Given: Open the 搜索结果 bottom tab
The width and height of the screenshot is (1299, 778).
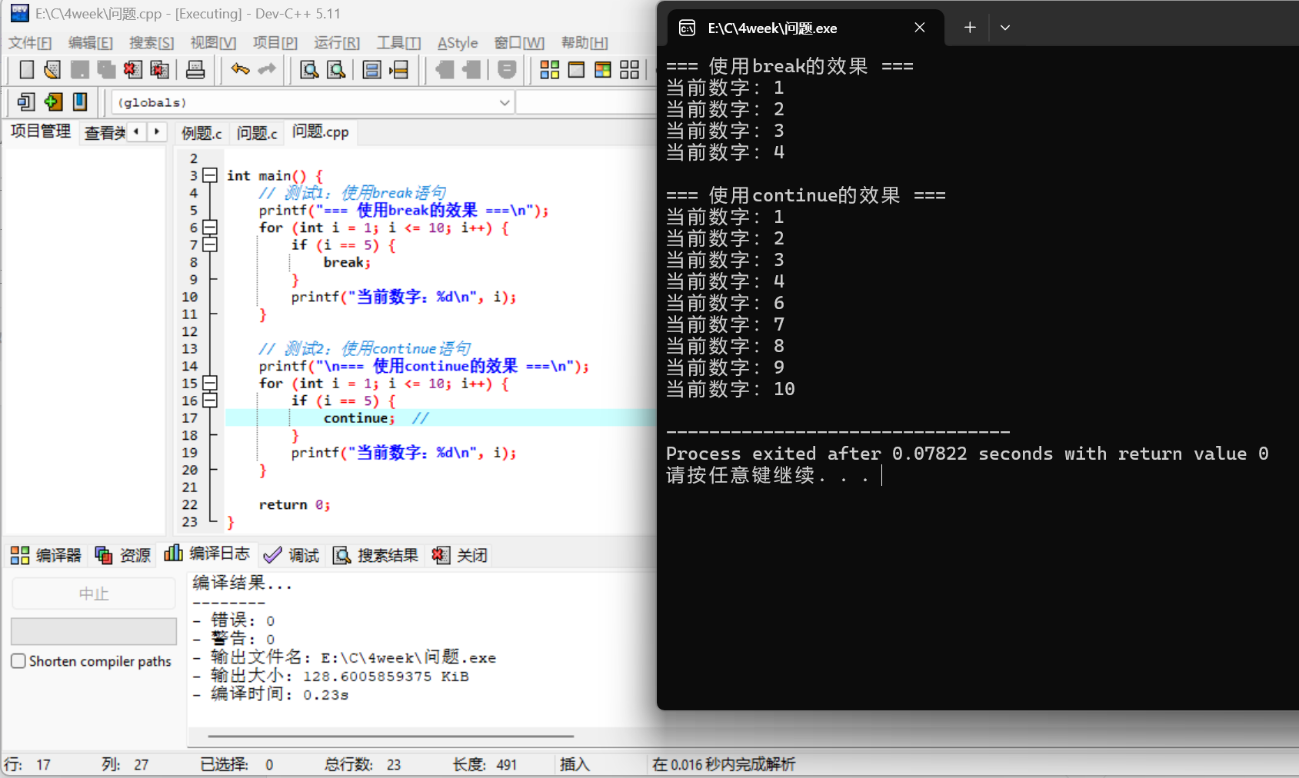Looking at the screenshot, I should [x=376, y=555].
